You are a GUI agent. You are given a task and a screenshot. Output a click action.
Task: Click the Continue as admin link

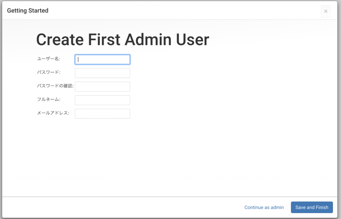click(264, 207)
